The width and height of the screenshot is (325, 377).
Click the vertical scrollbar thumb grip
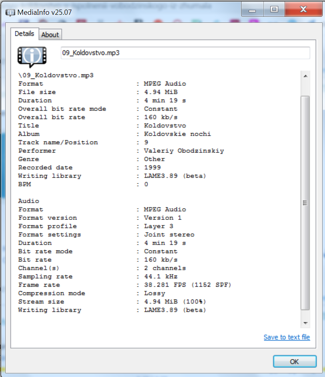click(305, 203)
